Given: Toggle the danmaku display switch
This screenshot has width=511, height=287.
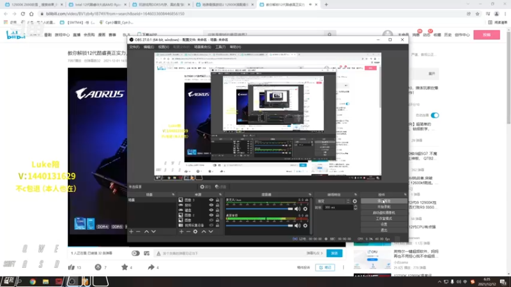Looking at the screenshot, I should click(135, 253).
